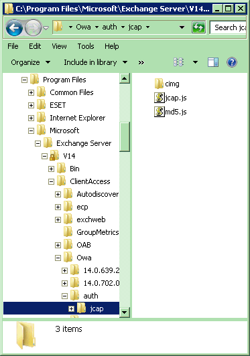
Task: Open the view options dropdown arrow
Action: pos(195,62)
